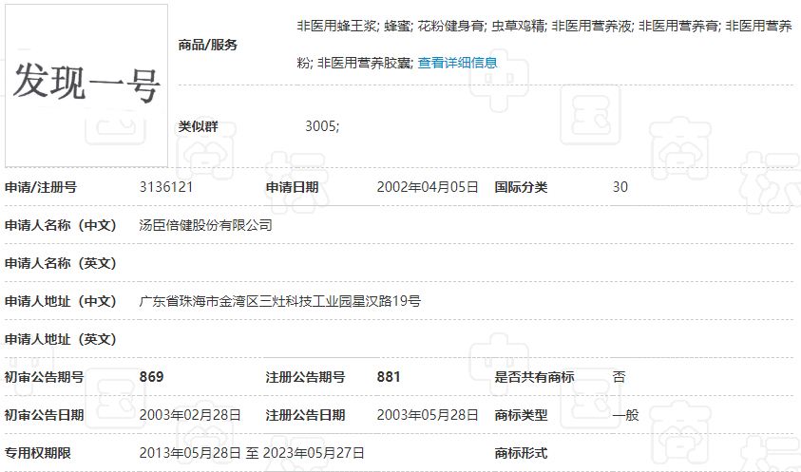Click the shared trademark value 否
Viewport: 801px width, 472px height.
click(619, 377)
